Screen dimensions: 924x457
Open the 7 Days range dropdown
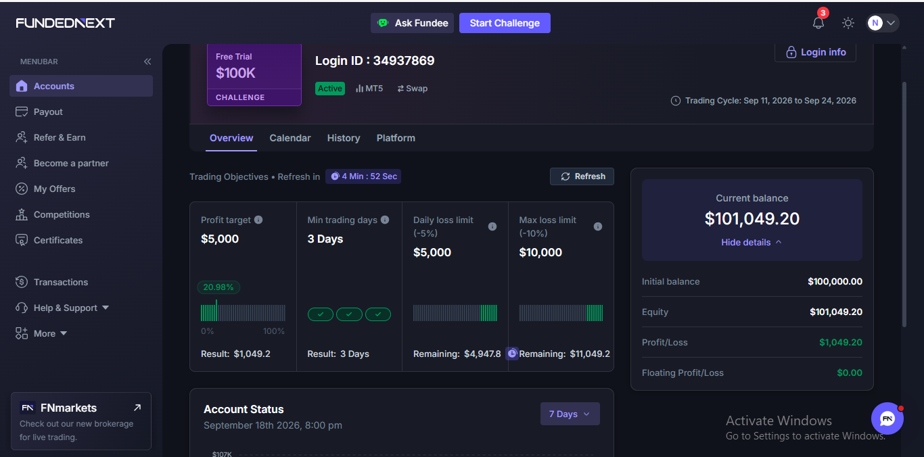570,414
